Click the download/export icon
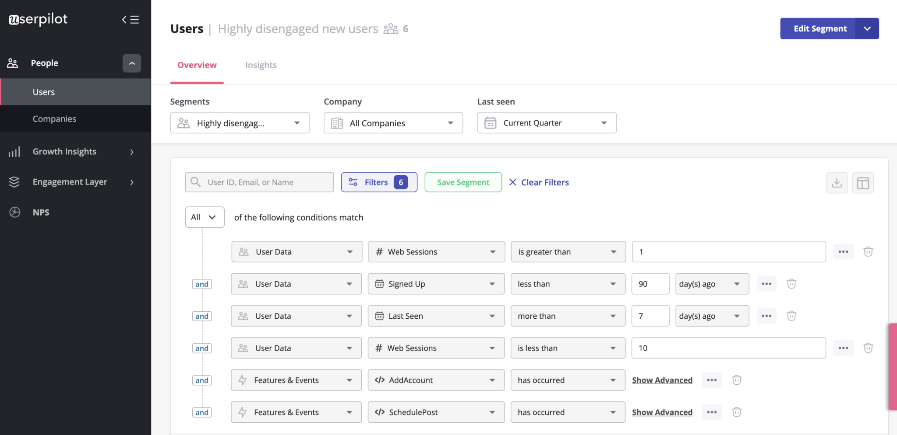The image size is (897, 435). pos(837,182)
